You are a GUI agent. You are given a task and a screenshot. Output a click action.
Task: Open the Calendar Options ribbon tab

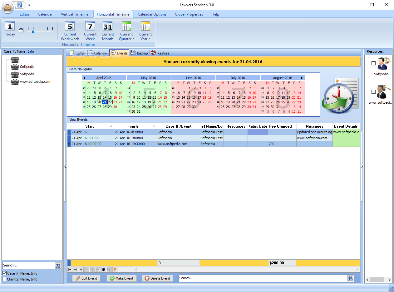tap(152, 14)
